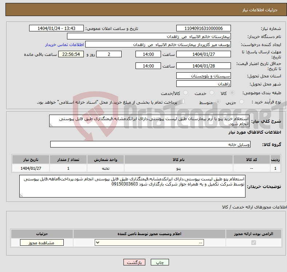Click the اطلاعات مجوزهای ارائه خدمت / کالا heading
The height and width of the screenshot is (272, 287).
(x=255, y=207)
